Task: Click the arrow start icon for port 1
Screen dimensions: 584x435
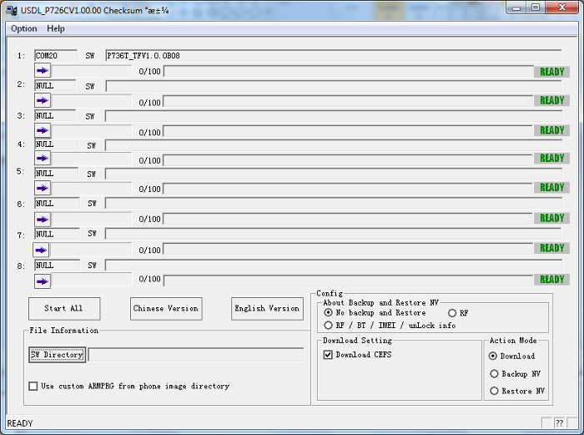Action: [43, 71]
